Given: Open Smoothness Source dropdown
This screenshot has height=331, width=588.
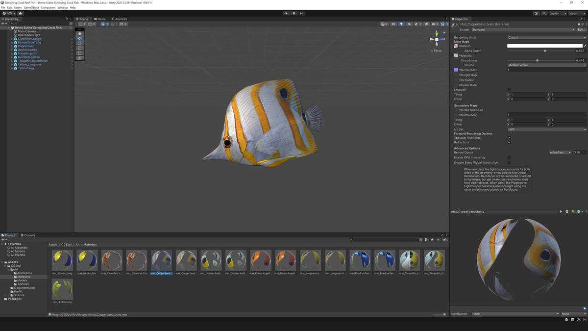Looking at the screenshot, I should 547,65.
